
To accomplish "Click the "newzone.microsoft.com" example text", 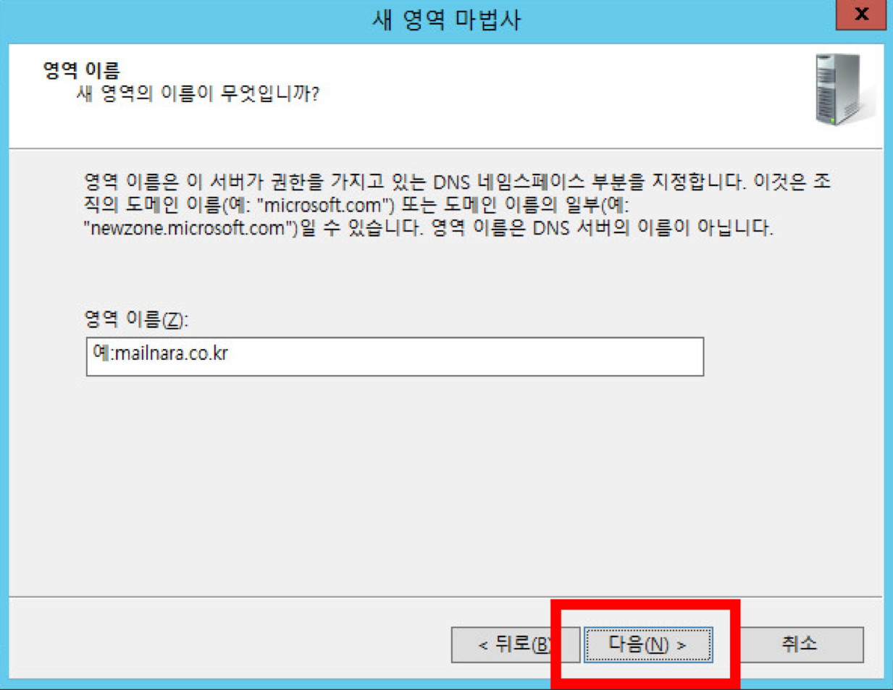I will click(190, 228).
